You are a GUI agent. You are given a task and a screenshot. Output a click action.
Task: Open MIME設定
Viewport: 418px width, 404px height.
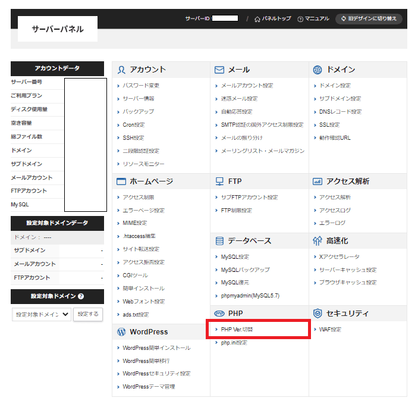pyautogui.click(x=134, y=223)
